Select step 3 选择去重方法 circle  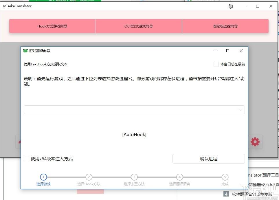134,177
